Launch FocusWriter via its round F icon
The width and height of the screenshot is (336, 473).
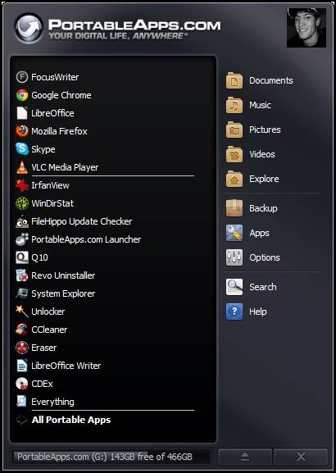pyautogui.click(x=22, y=77)
